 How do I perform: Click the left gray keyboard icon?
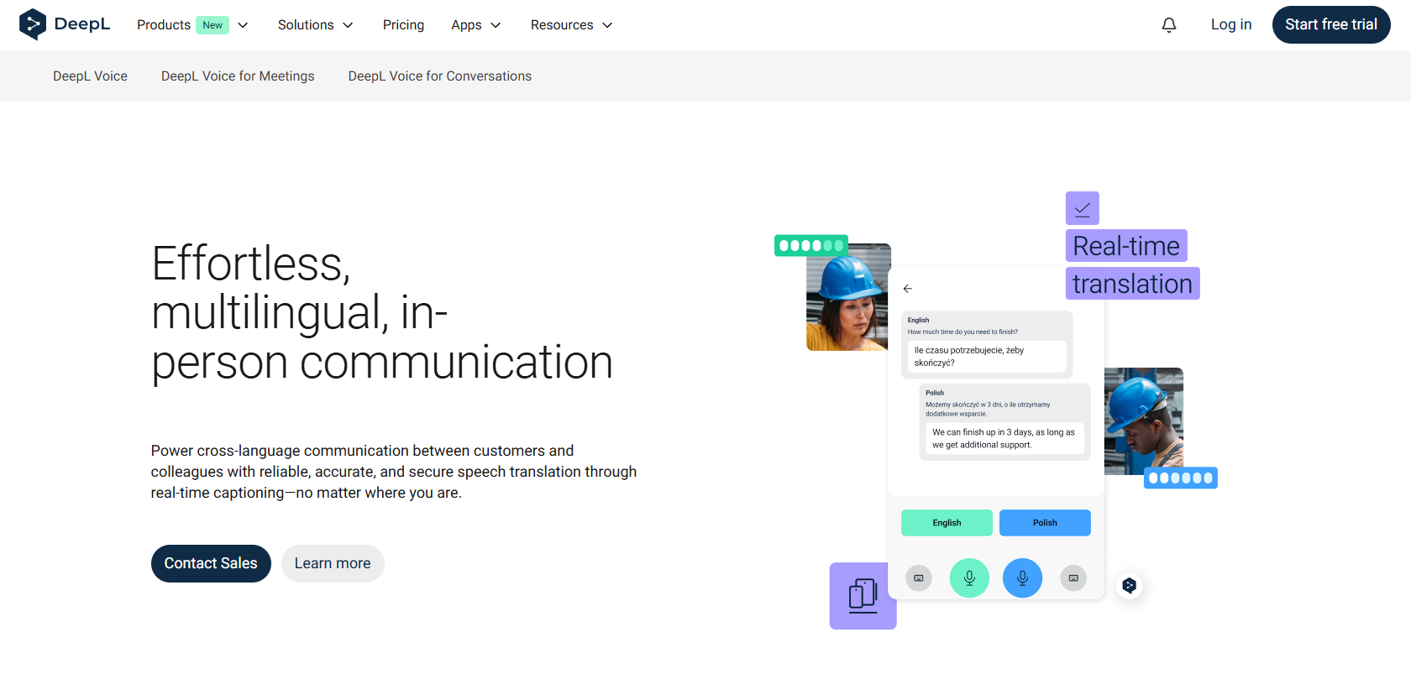coord(919,578)
